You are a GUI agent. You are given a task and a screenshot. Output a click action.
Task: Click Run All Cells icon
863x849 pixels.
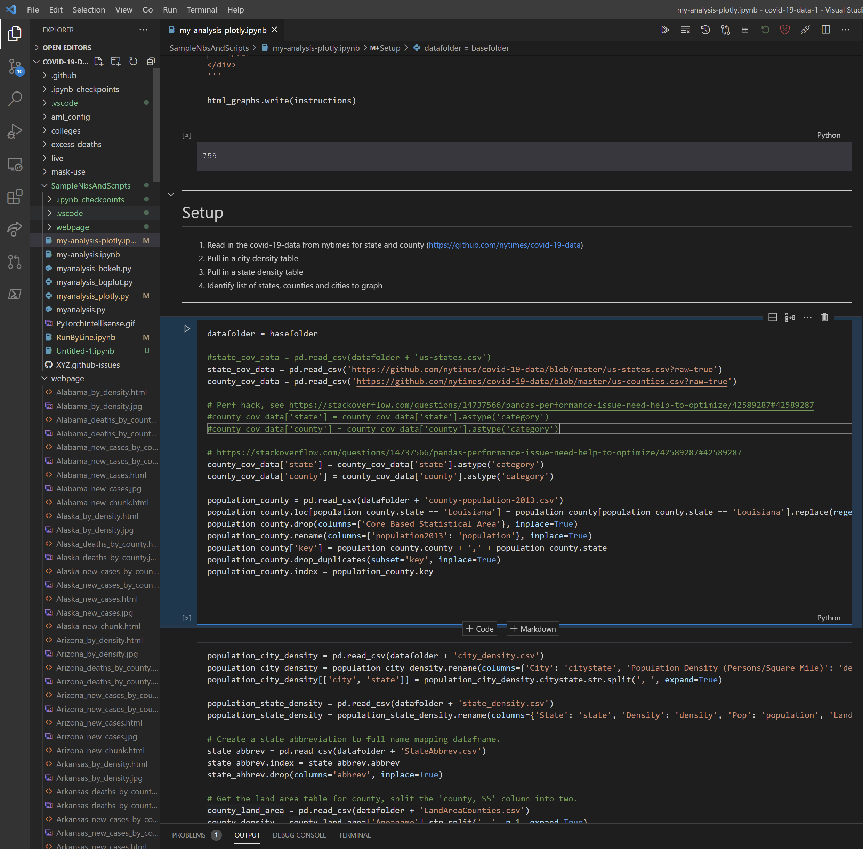[x=664, y=30]
